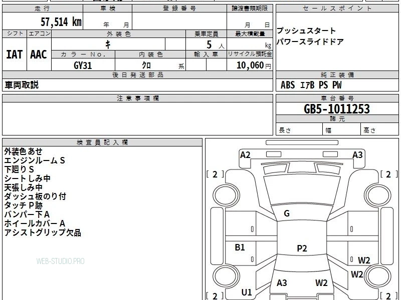Screen dimensions: 401x300
Task: Select the シフト header cell
Action: click(x=15, y=33)
